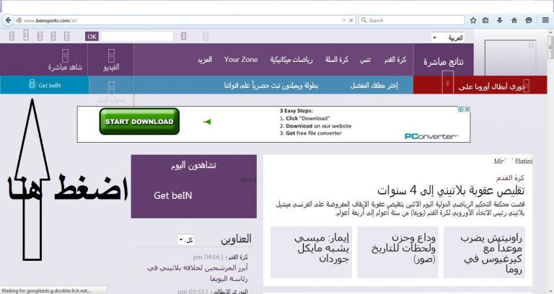This screenshot has width=554, height=294.
Task: Select كرة السلة in the navigation menu
Action: [x=337, y=60]
